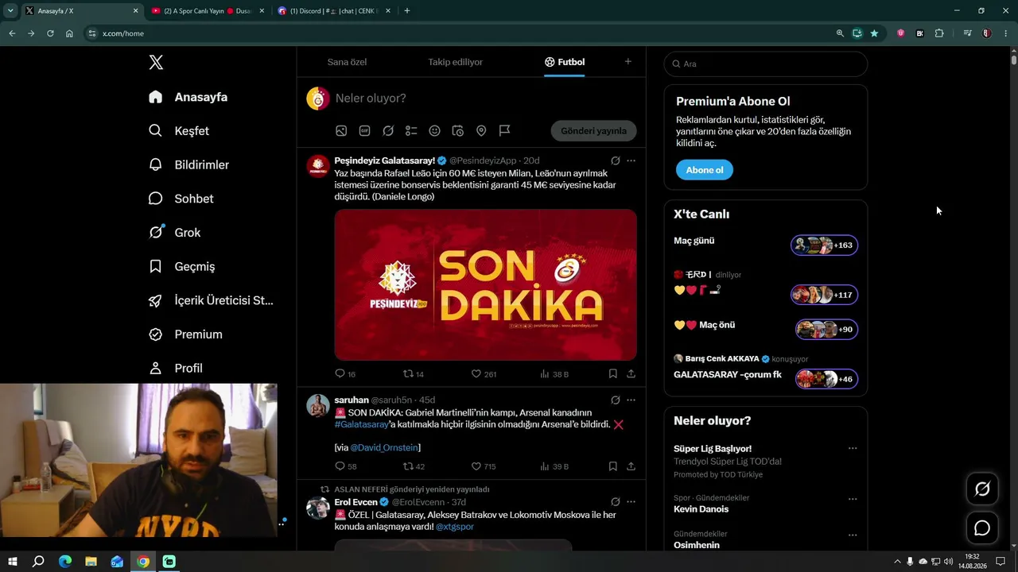Switch to the Discord browser tab
The width and height of the screenshot is (1018, 572).
click(x=333, y=11)
